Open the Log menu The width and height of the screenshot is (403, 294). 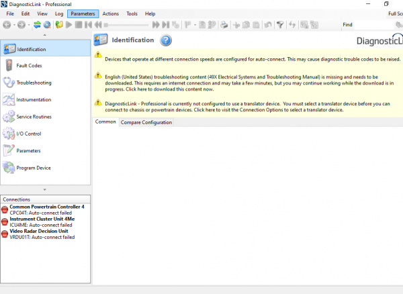click(59, 14)
